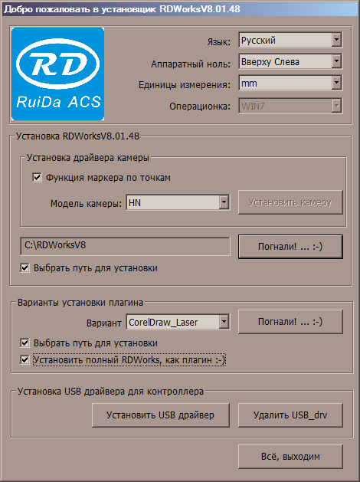Click Погнали in the plugin variants section
Viewport: 360px width, 482px height.
tap(290, 322)
